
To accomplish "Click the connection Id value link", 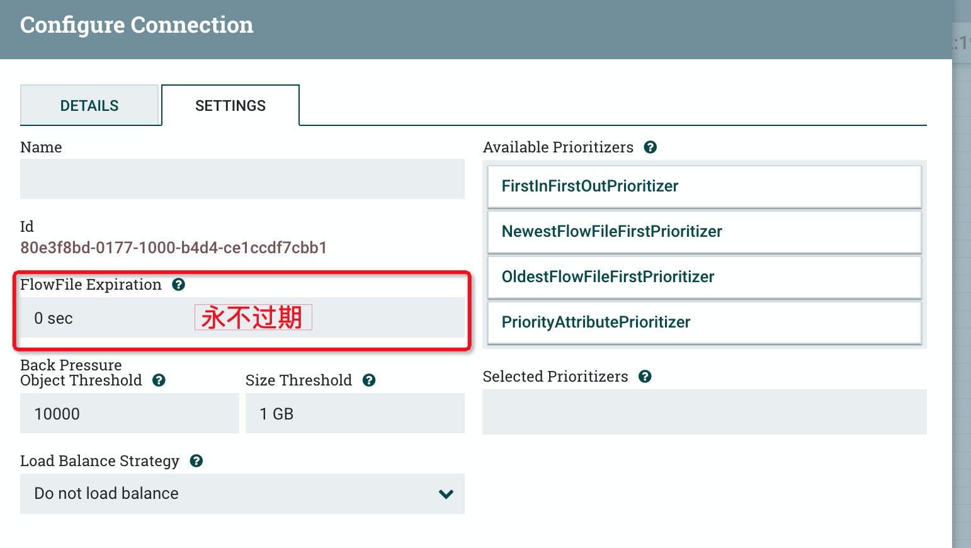I will point(173,248).
